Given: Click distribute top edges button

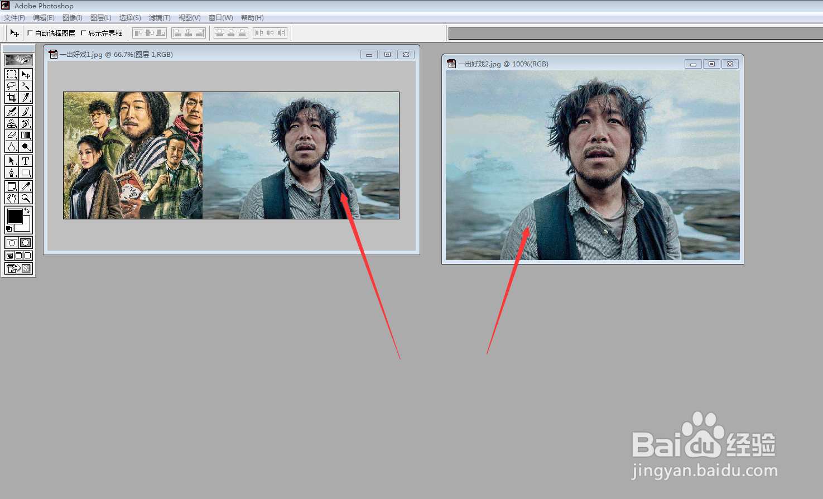Looking at the screenshot, I should (x=220, y=33).
